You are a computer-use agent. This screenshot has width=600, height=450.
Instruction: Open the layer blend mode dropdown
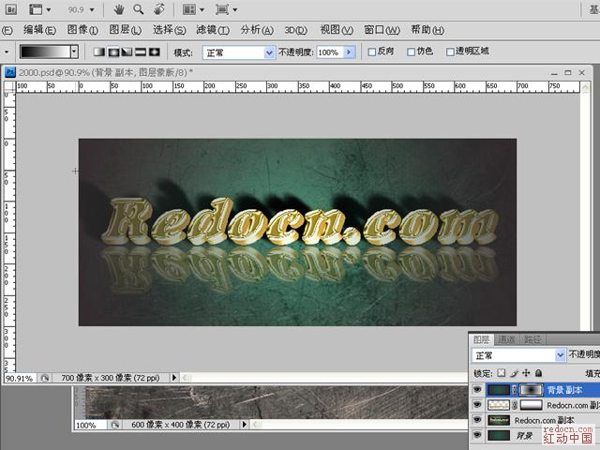pos(561,356)
